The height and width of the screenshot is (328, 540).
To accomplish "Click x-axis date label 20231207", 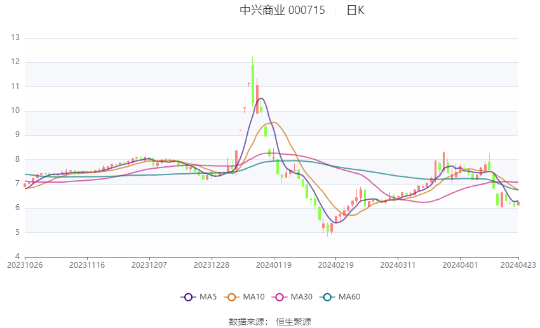I will (149, 265).
